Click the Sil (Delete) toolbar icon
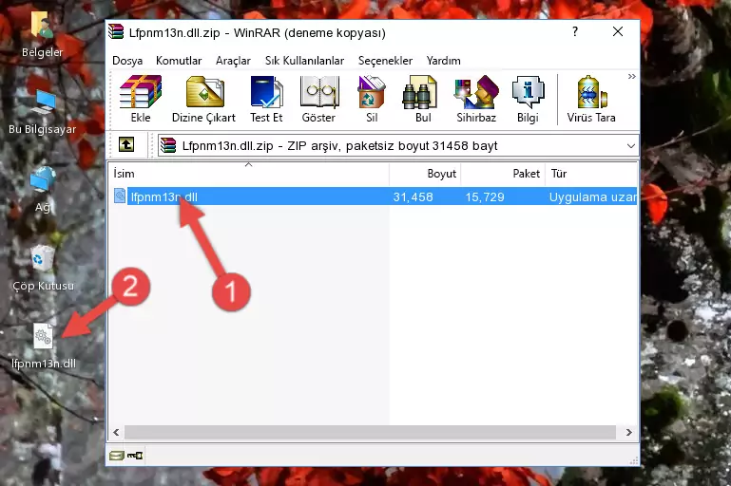 [372, 99]
